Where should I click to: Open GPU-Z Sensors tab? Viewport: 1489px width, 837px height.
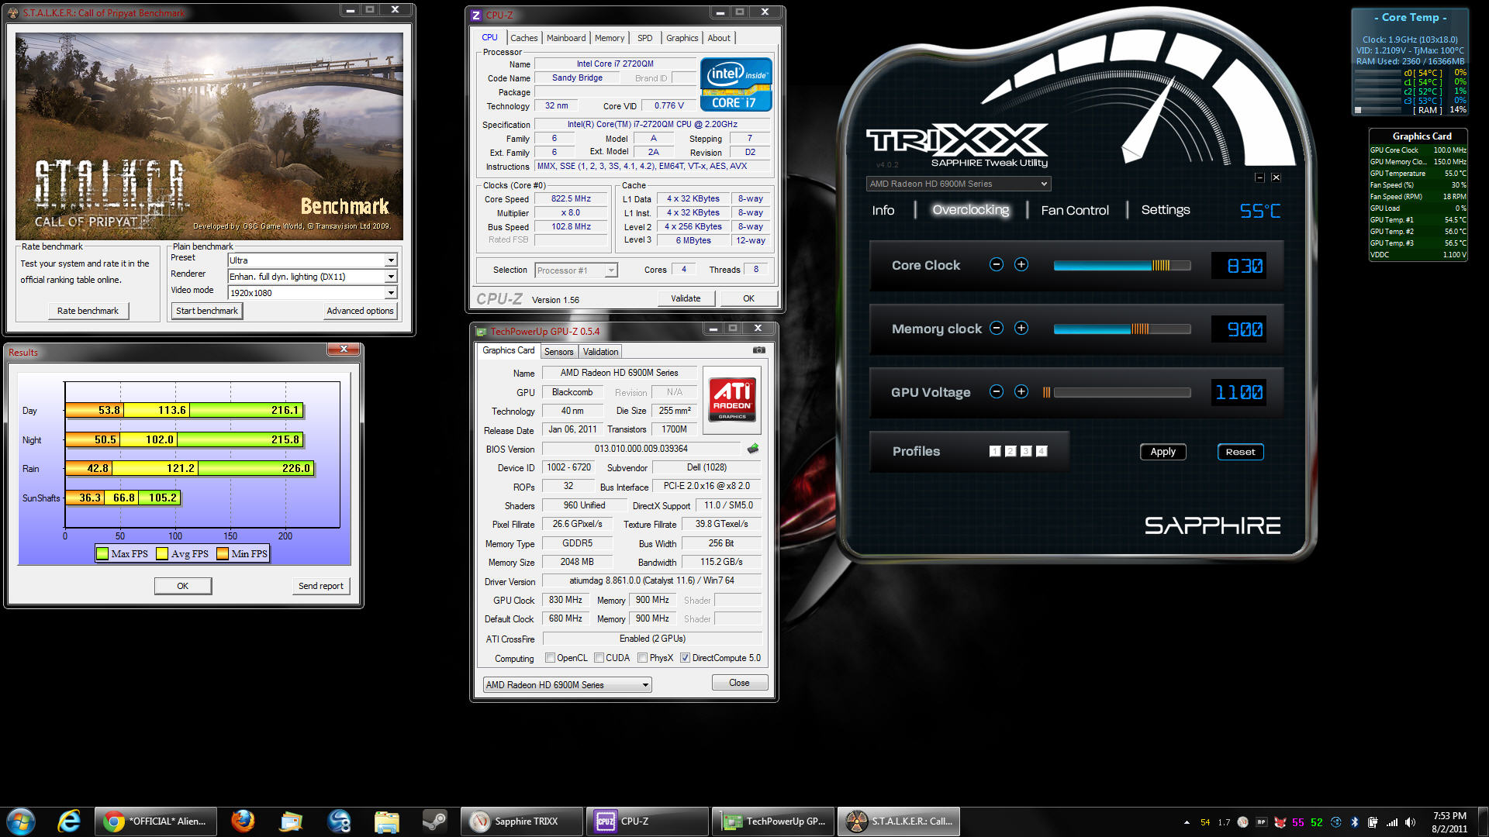click(x=558, y=352)
